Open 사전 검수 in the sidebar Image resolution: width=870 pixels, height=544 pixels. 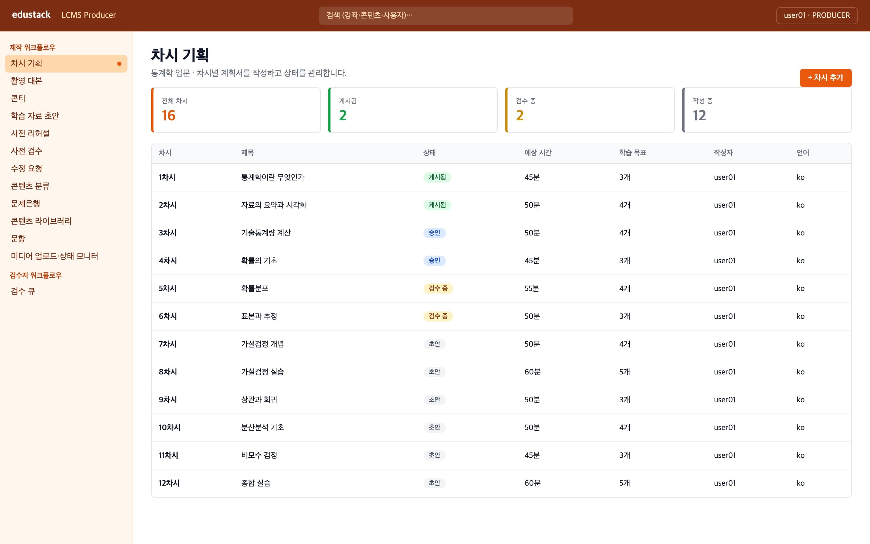[66, 151]
